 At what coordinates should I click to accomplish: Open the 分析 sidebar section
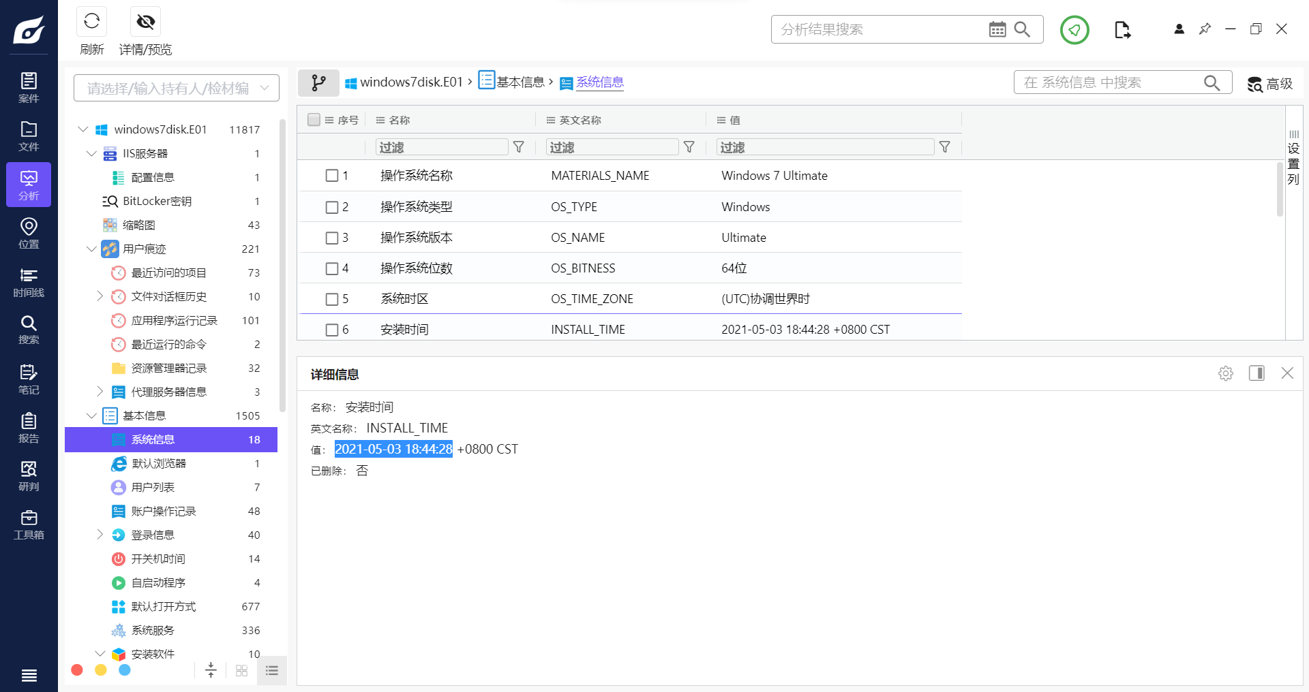pos(29,185)
